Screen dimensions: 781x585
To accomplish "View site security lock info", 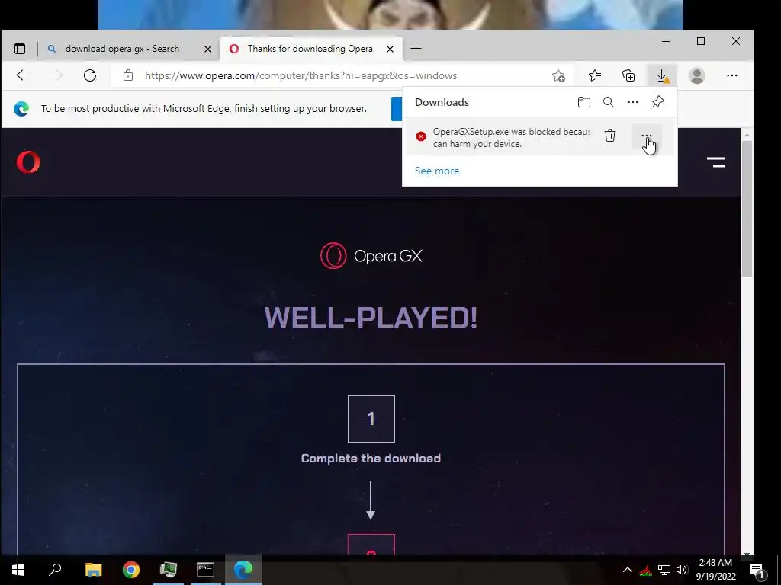I will (128, 75).
